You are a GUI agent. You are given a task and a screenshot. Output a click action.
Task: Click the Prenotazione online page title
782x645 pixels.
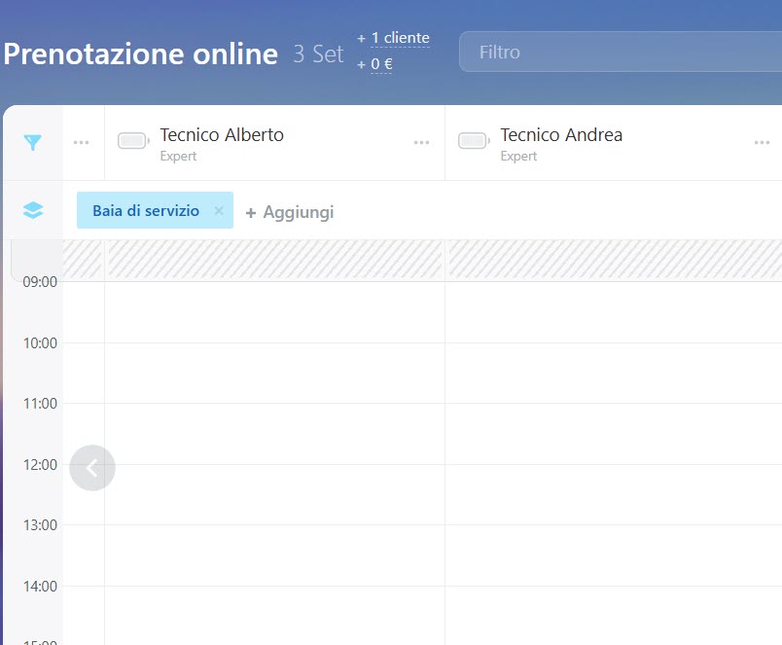coord(141,54)
